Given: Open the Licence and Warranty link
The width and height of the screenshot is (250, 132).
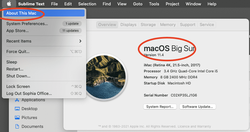Looking at the screenshot, I should pos(194,126).
